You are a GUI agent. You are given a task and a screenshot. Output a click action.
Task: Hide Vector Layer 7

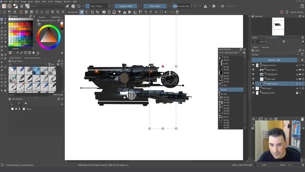pos(253,84)
